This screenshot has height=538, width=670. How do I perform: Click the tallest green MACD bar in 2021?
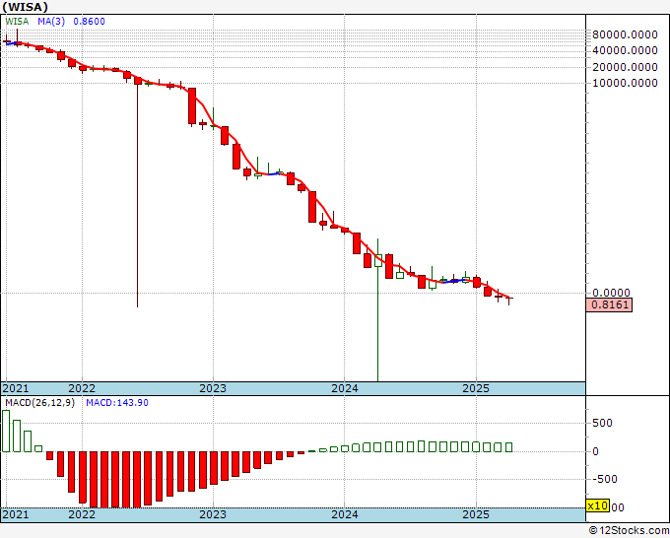tap(6, 431)
